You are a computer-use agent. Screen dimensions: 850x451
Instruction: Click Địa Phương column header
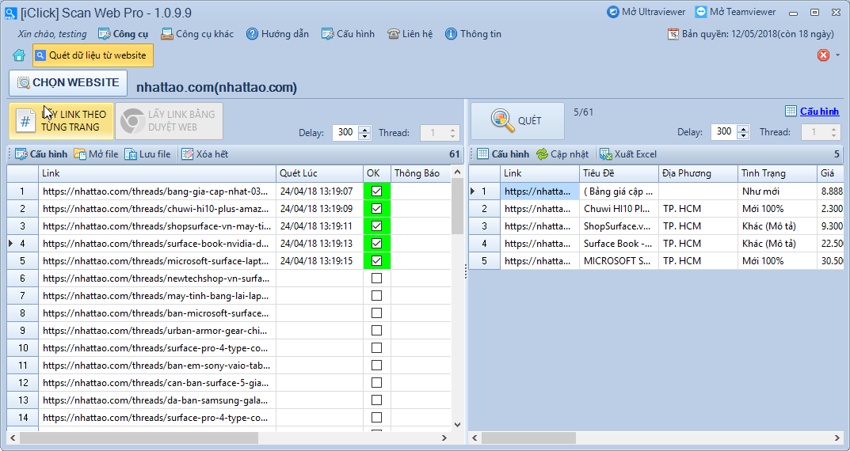(698, 173)
